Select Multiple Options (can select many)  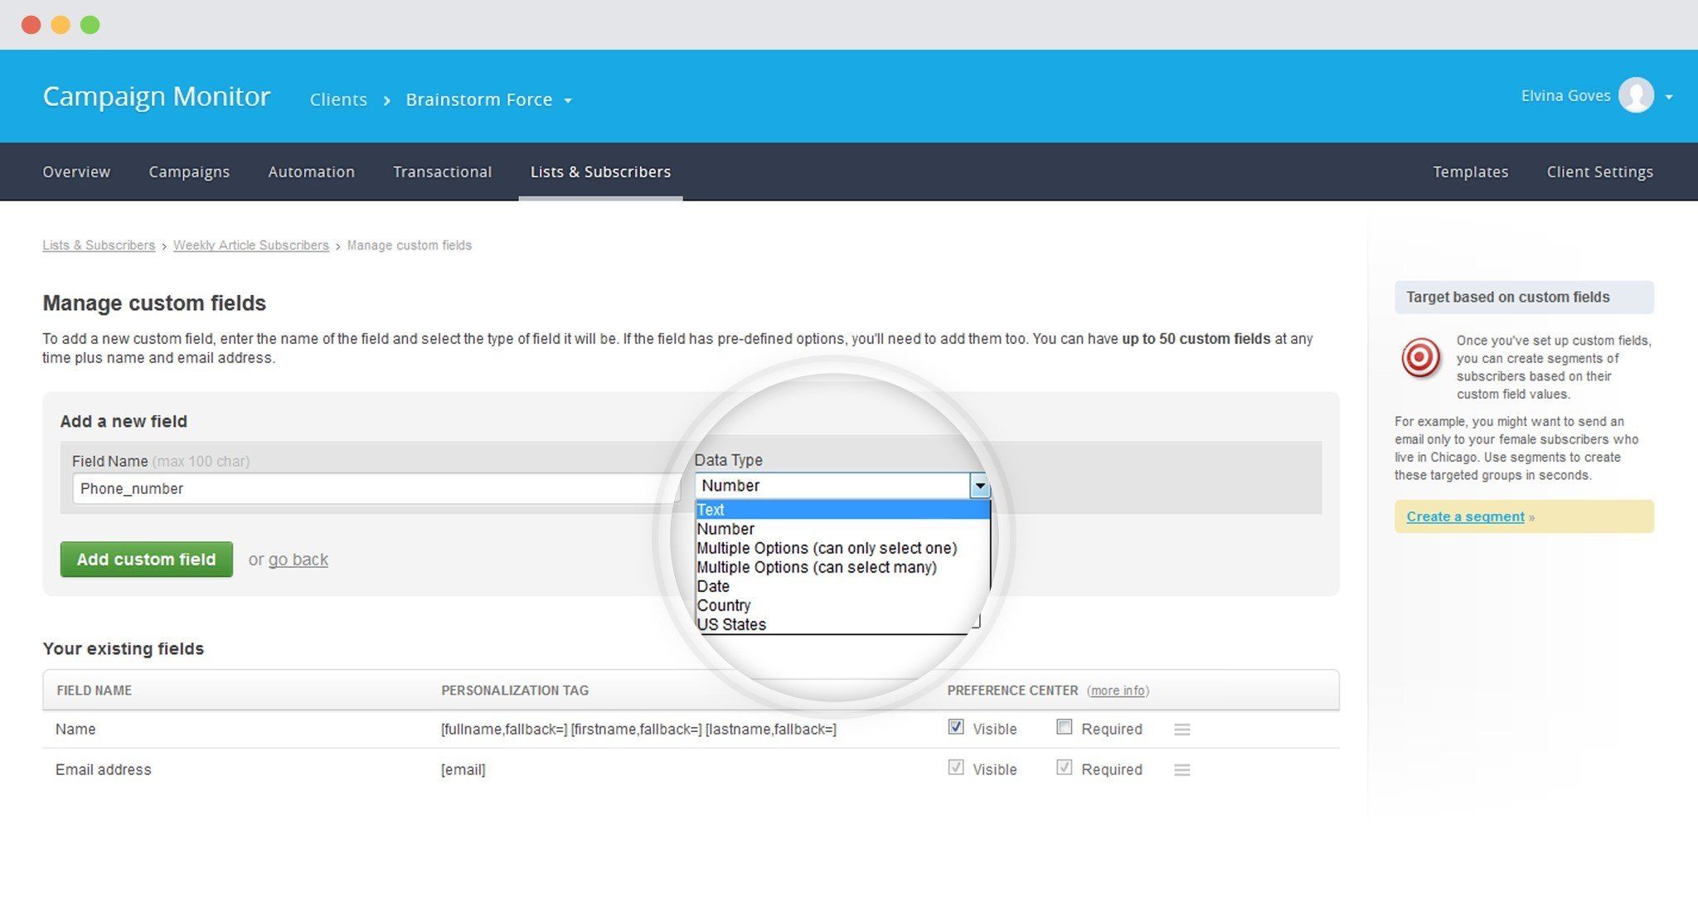tap(842, 567)
